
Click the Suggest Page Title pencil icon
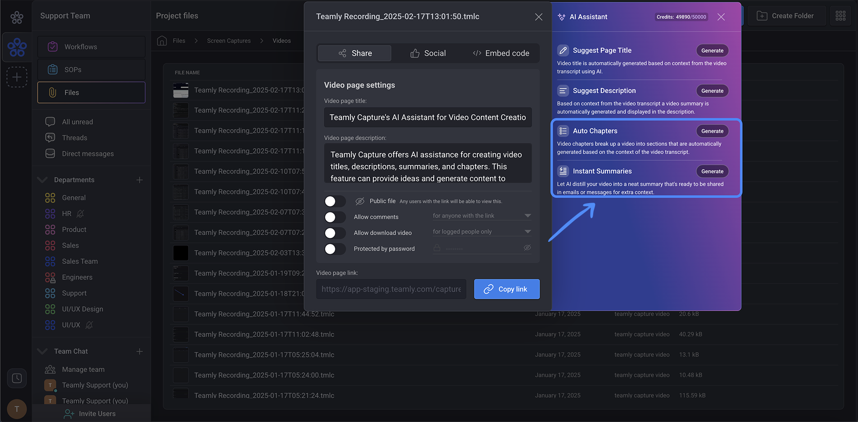tap(563, 50)
